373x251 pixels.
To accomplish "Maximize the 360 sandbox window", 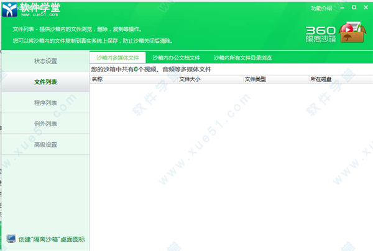I will coord(354,7).
